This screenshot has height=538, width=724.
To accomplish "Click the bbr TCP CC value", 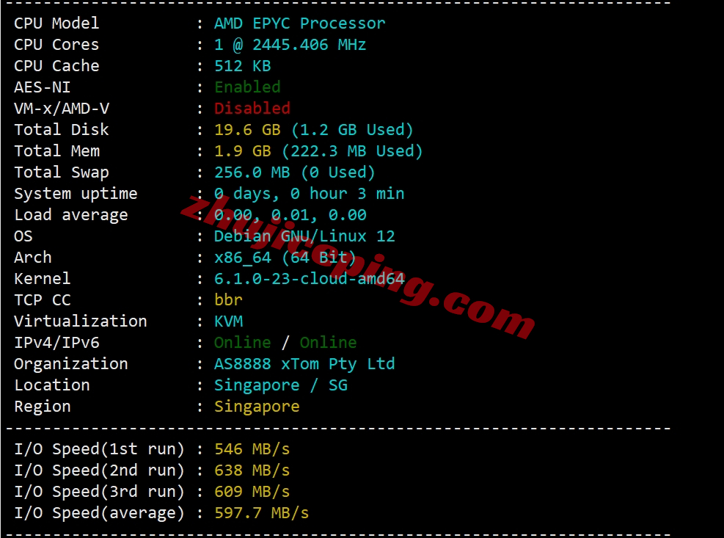I will [x=228, y=299].
